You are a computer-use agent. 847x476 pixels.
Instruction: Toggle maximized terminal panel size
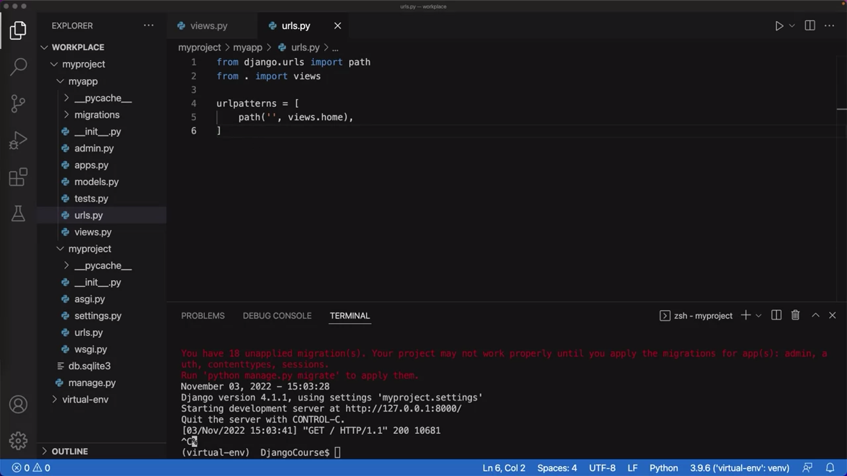pyautogui.click(x=815, y=315)
